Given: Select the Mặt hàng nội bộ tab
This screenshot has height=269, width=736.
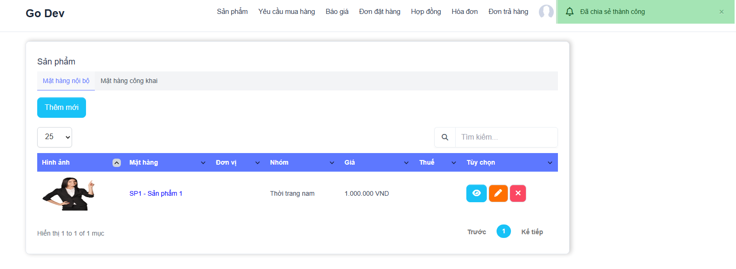Looking at the screenshot, I should [66, 81].
